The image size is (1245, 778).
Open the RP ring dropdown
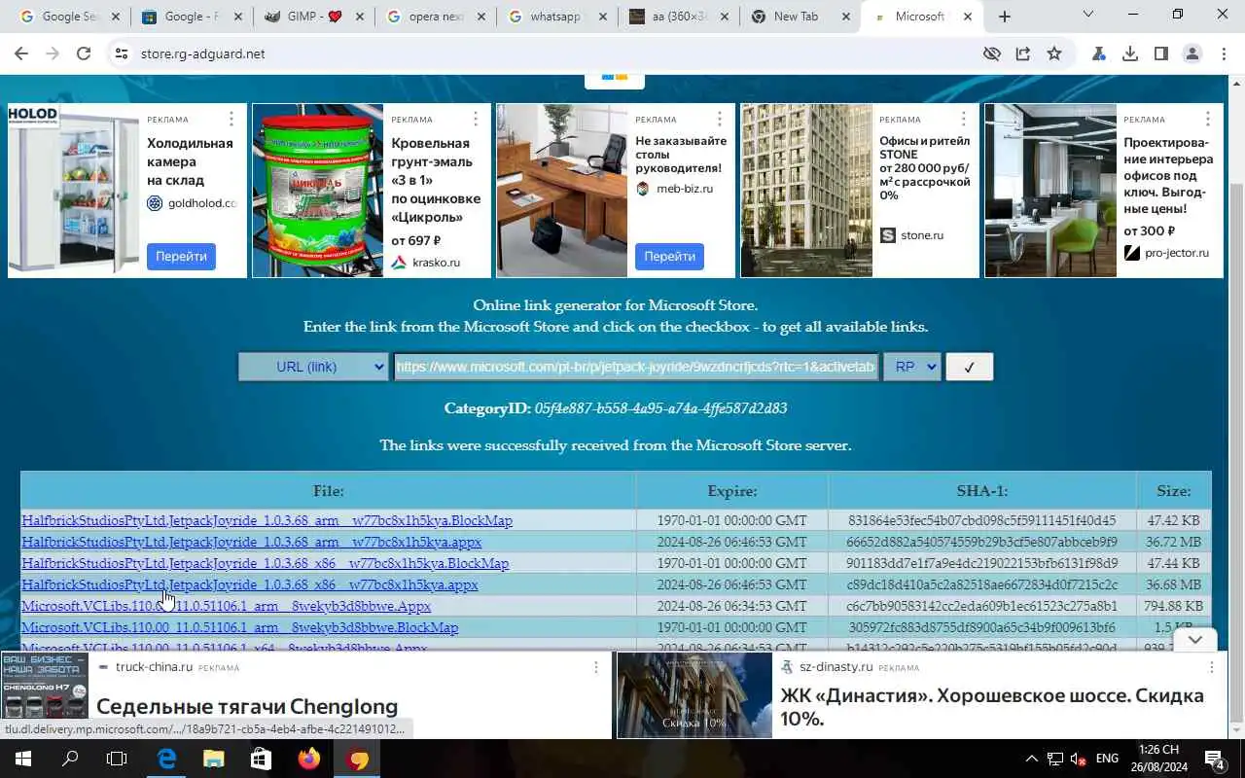pyautogui.click(x=912, y=367)
